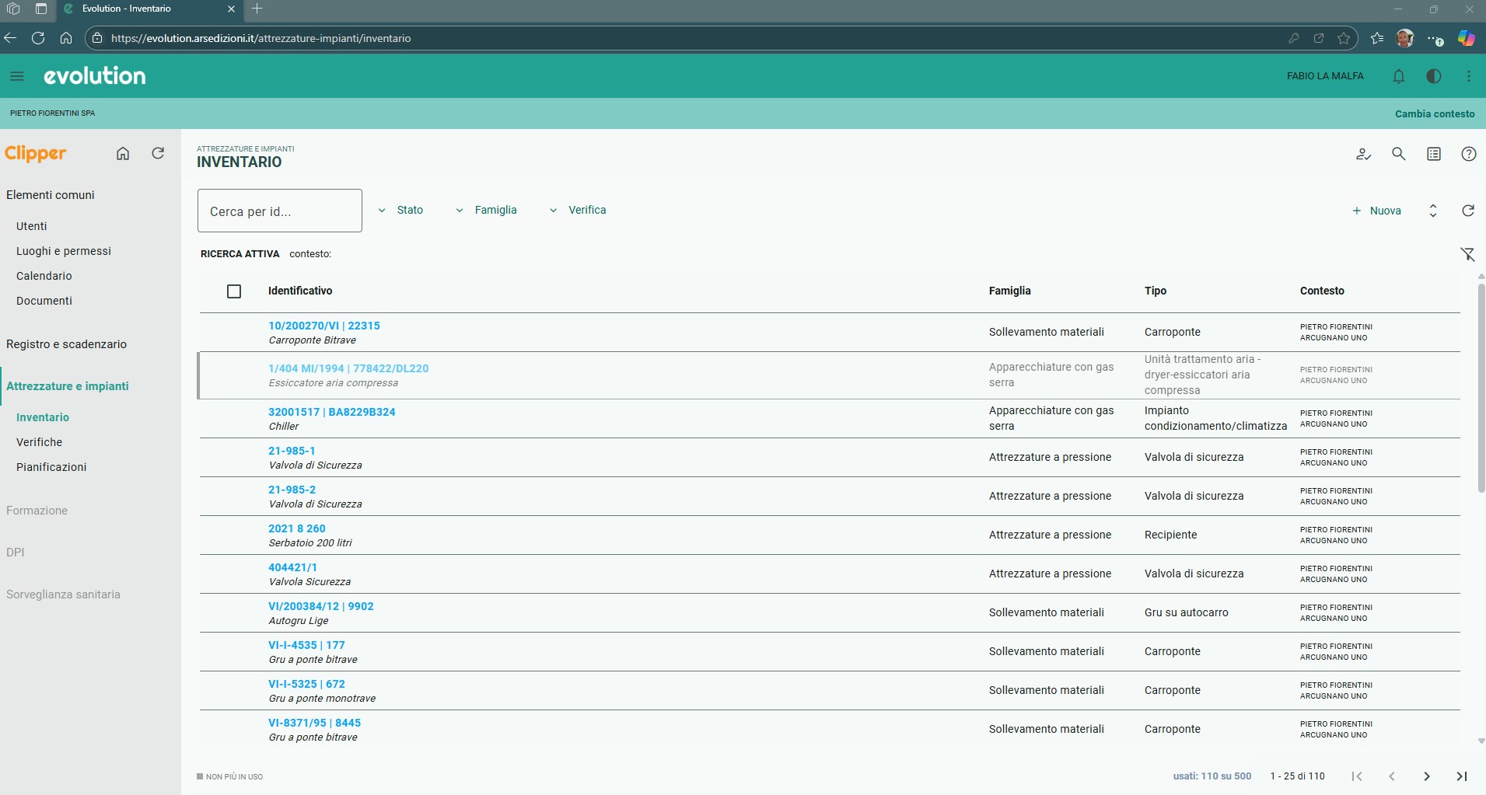Open the hamburger menu beside the evolution logo
1486x795 pixels.
[17, 76]
